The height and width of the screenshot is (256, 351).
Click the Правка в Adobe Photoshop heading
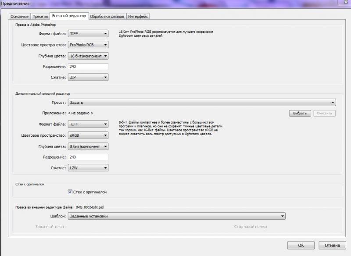click(36, 25)
